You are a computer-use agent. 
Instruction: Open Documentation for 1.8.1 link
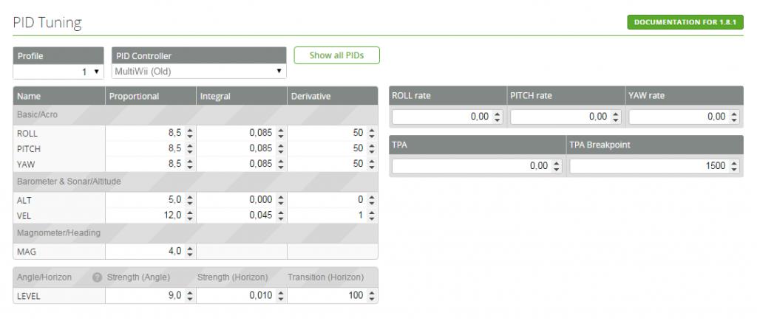tap(685, 22)
